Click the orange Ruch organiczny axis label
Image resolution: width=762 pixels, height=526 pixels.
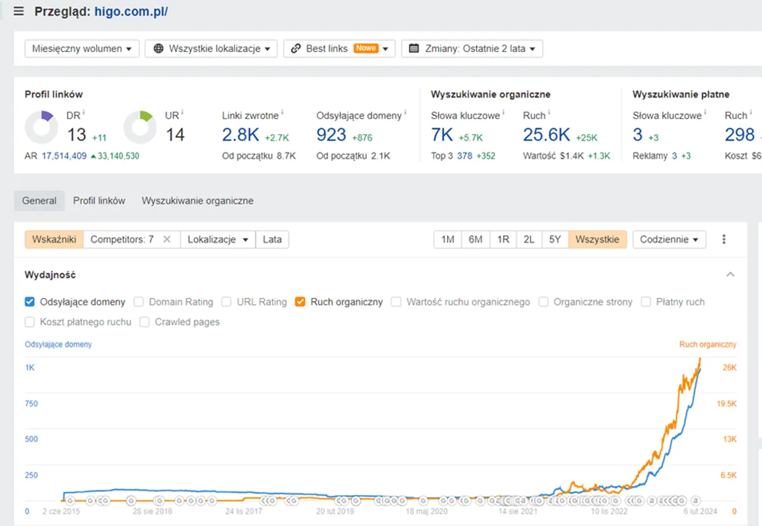coord(708,344)
